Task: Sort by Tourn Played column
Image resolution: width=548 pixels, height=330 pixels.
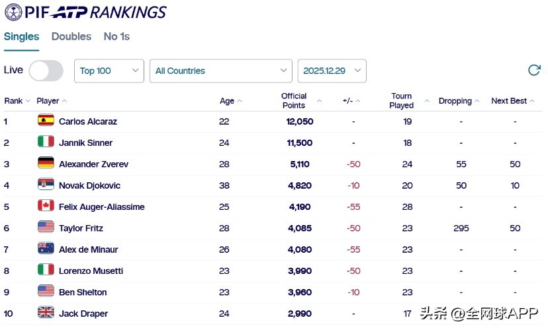Action: [x=401, y=101]
